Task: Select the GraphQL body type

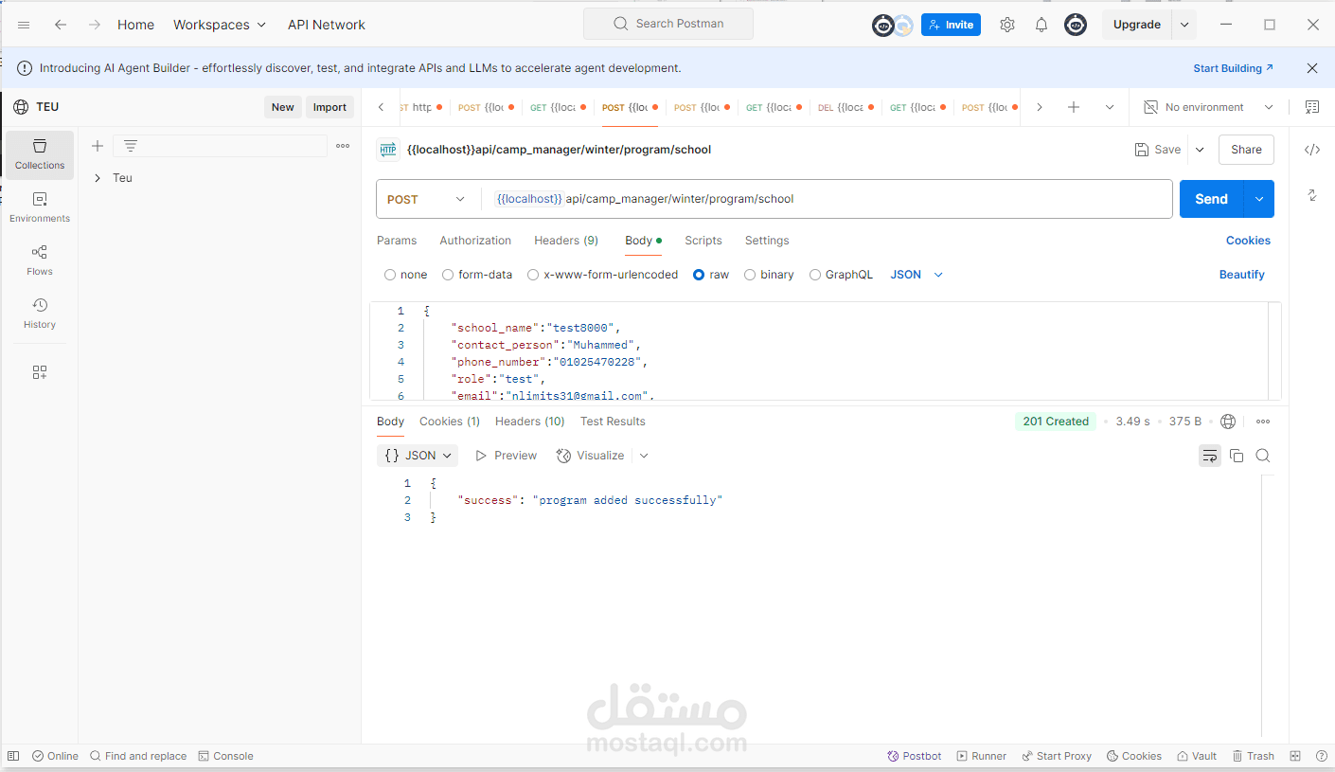Action: 815,275
